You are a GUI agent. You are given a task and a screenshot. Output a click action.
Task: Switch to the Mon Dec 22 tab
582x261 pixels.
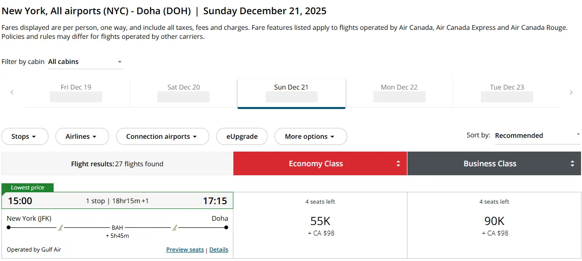[x=399, y=93]
